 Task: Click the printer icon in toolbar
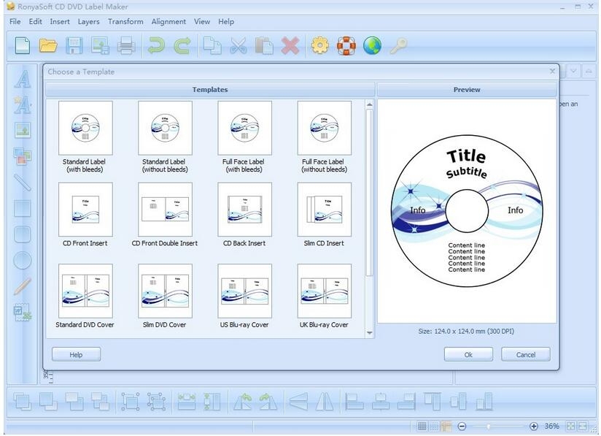[x=127, y=46]
